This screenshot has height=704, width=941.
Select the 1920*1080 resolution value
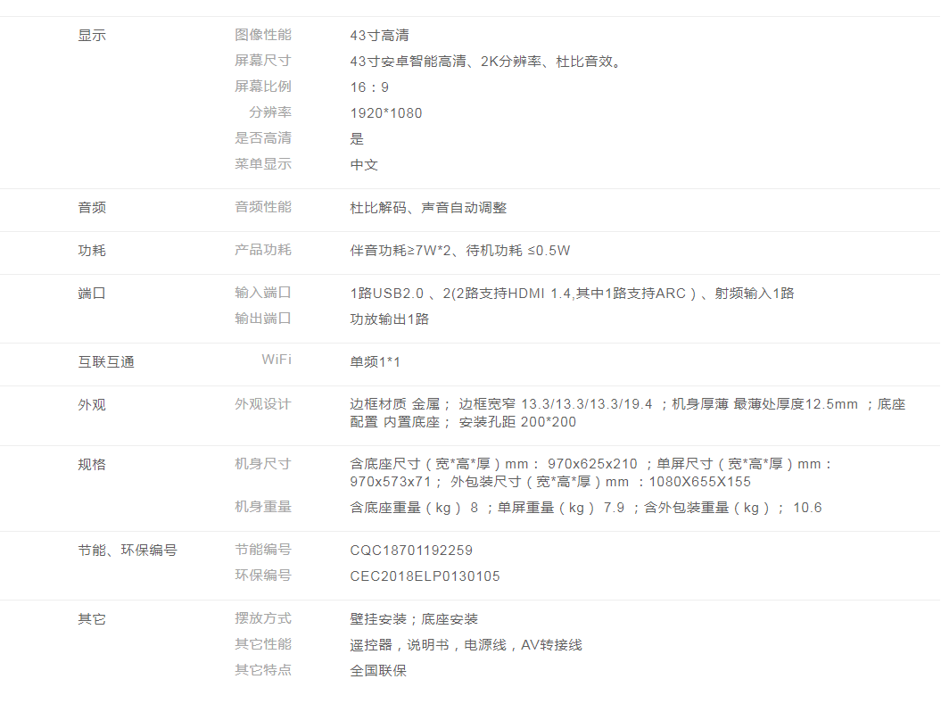click(386, 113)
